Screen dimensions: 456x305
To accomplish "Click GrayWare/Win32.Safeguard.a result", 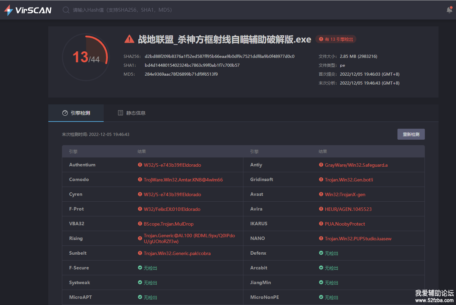I will coord(356,165).
